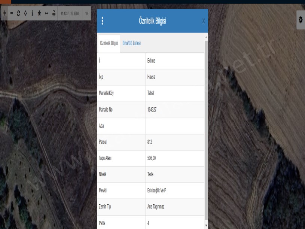Click the up-down arrows toolbar icon

pyautogui.click(x=25, y=13)
